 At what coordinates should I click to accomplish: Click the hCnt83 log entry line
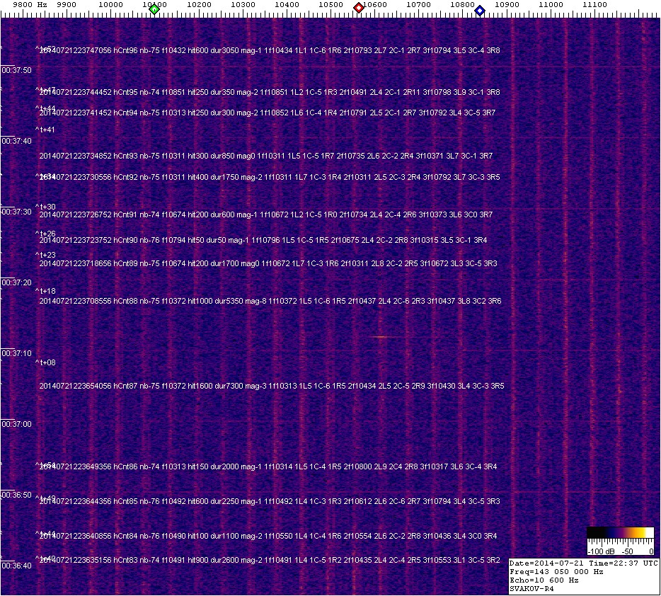pos(269,560)
